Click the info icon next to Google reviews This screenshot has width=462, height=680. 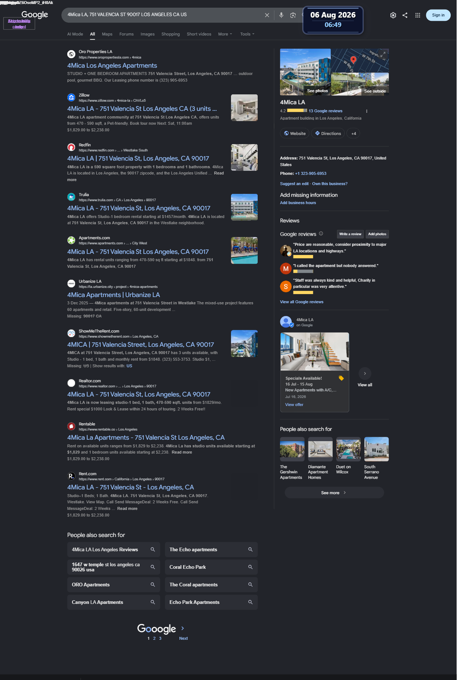tap(321, 233)
